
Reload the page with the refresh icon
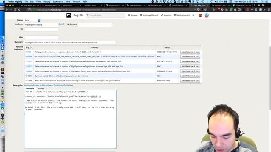pos(15,10)
